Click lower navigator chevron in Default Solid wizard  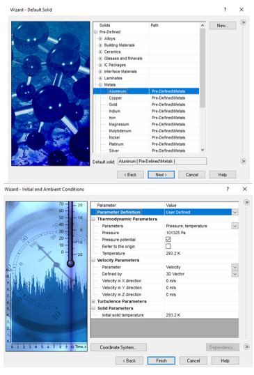244,161
